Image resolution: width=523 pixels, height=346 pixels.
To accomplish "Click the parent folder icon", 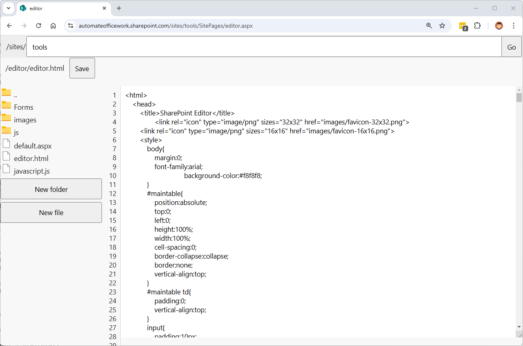I will pos(6,92).
